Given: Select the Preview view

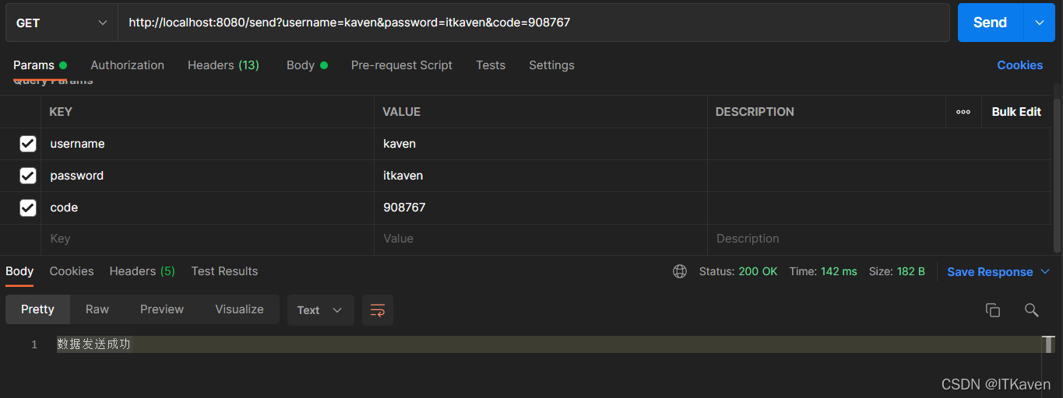Looking at the screenshot, I should pyautogui.click(x=162, y=309).
